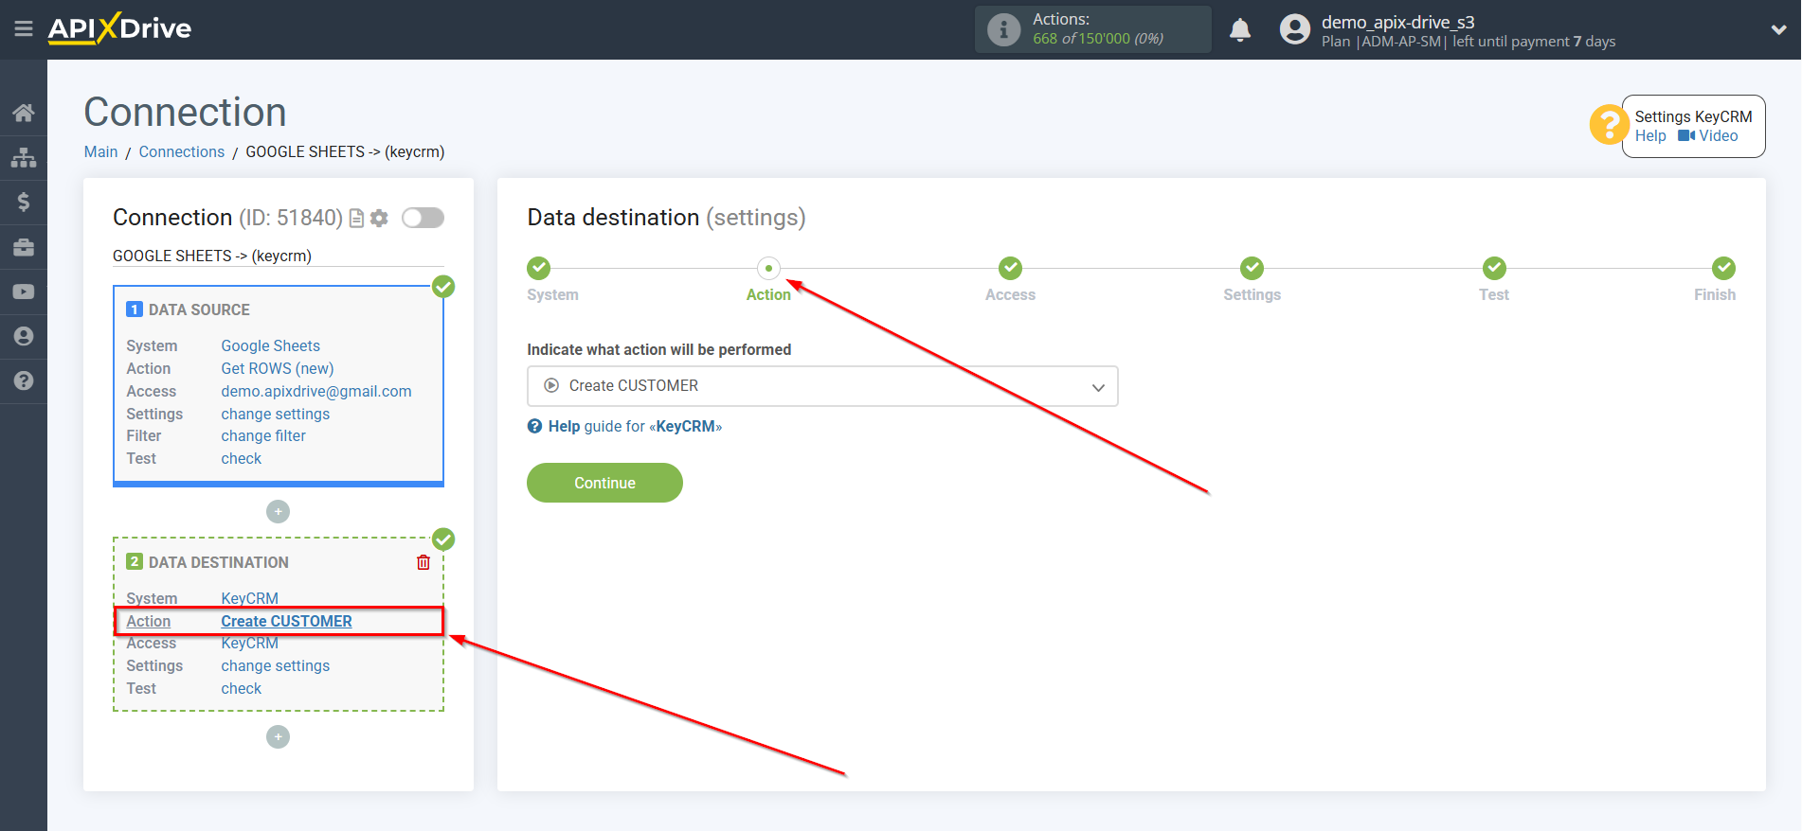Open the Home sidebar icon
The image size is (1802, 831).
pos(24,113)
